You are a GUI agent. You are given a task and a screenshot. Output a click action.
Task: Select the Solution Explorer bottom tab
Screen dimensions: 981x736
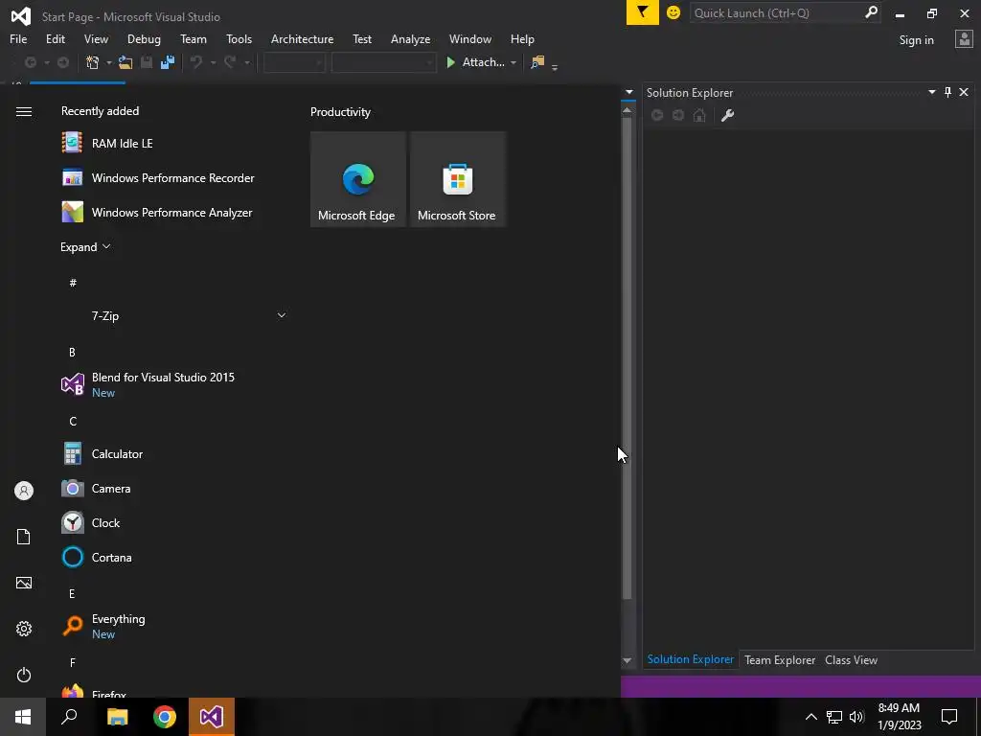coord(690,659)
